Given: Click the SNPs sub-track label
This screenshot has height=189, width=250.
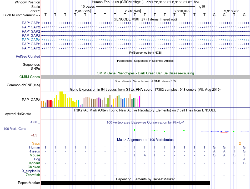Looking at the screenshot, I should 36,69.
